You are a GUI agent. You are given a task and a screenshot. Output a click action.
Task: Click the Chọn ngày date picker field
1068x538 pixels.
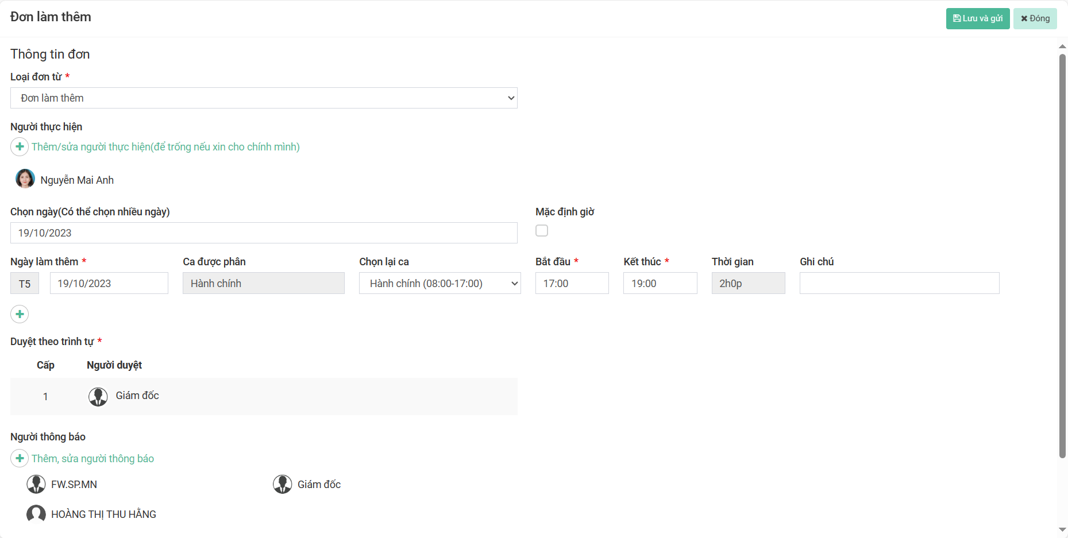point(264,233)
